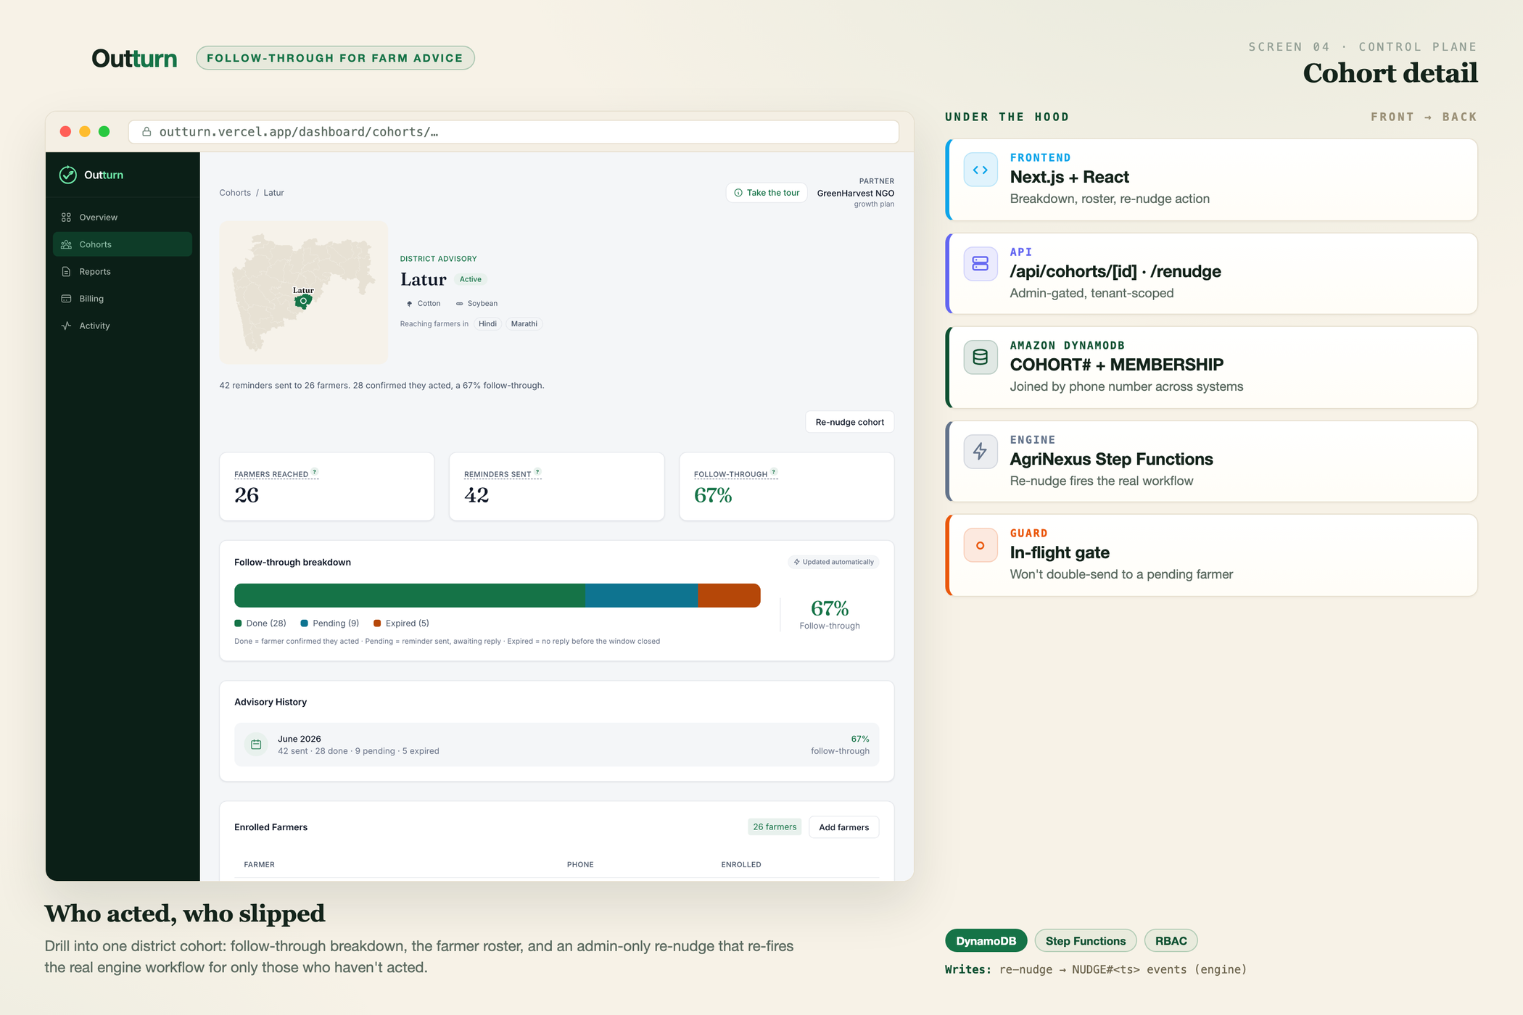Click the AgriNexus Step Functions card title

[x=1111, y=459]
